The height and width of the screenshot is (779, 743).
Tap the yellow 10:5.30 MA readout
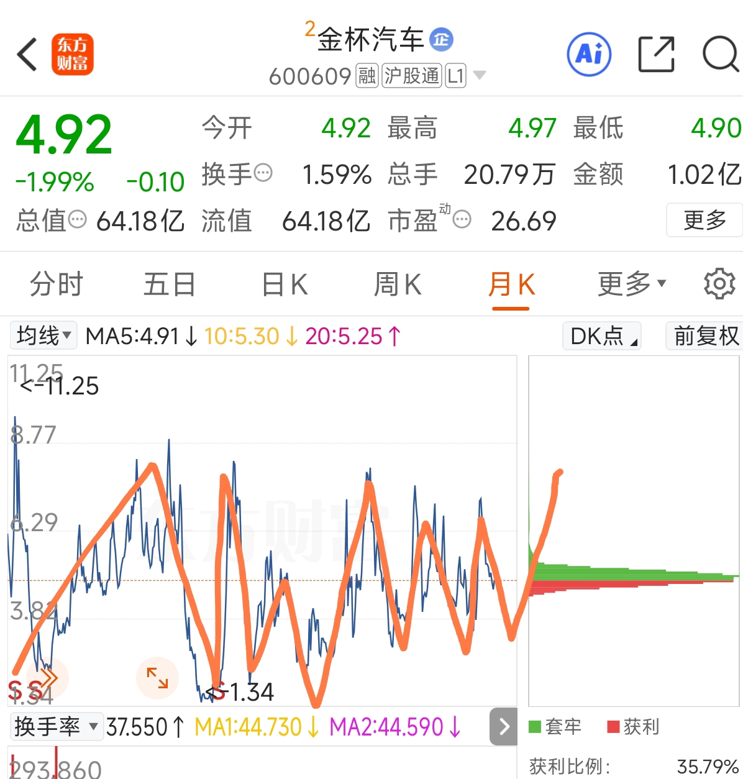(x=251, y=336)
